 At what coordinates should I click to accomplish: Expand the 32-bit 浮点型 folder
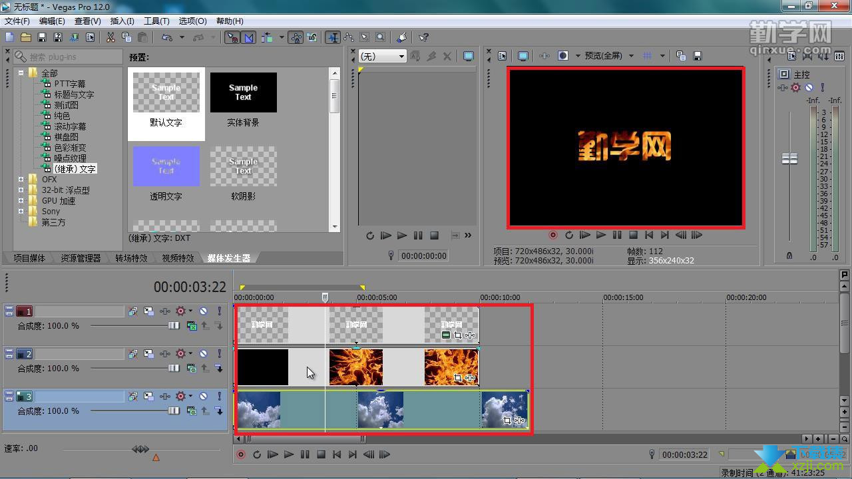21,190
